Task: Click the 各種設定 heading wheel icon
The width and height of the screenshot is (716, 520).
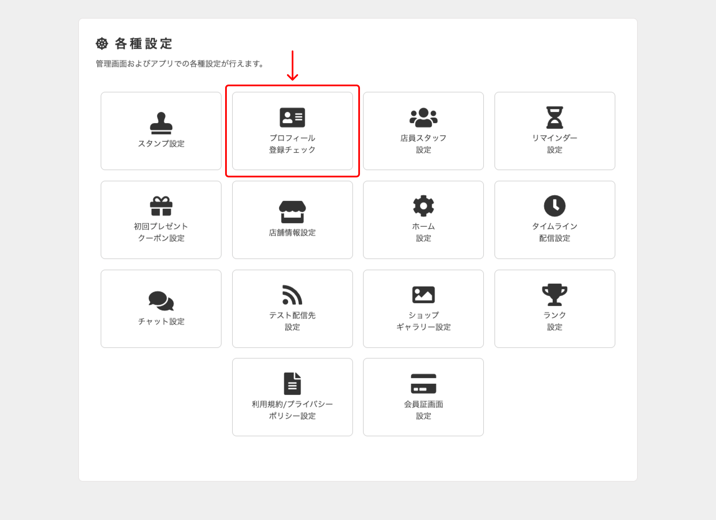Action: coord(102,44)
